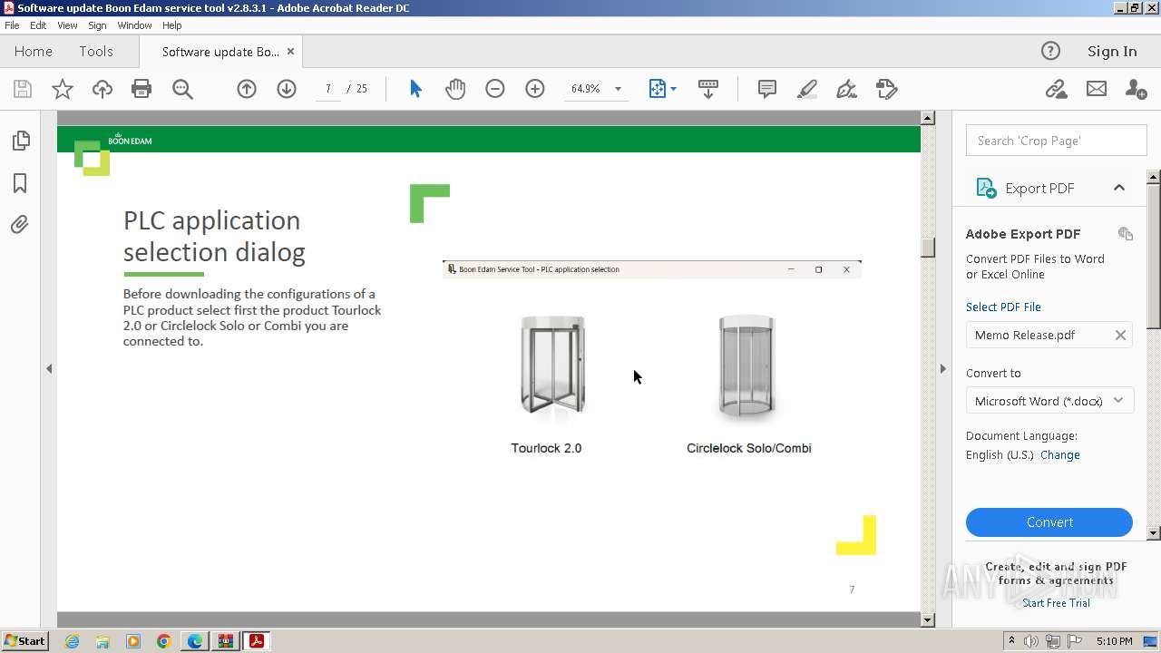1161x653 pixels.
Task: Click the fit page view icon
Action: [658, 89]
